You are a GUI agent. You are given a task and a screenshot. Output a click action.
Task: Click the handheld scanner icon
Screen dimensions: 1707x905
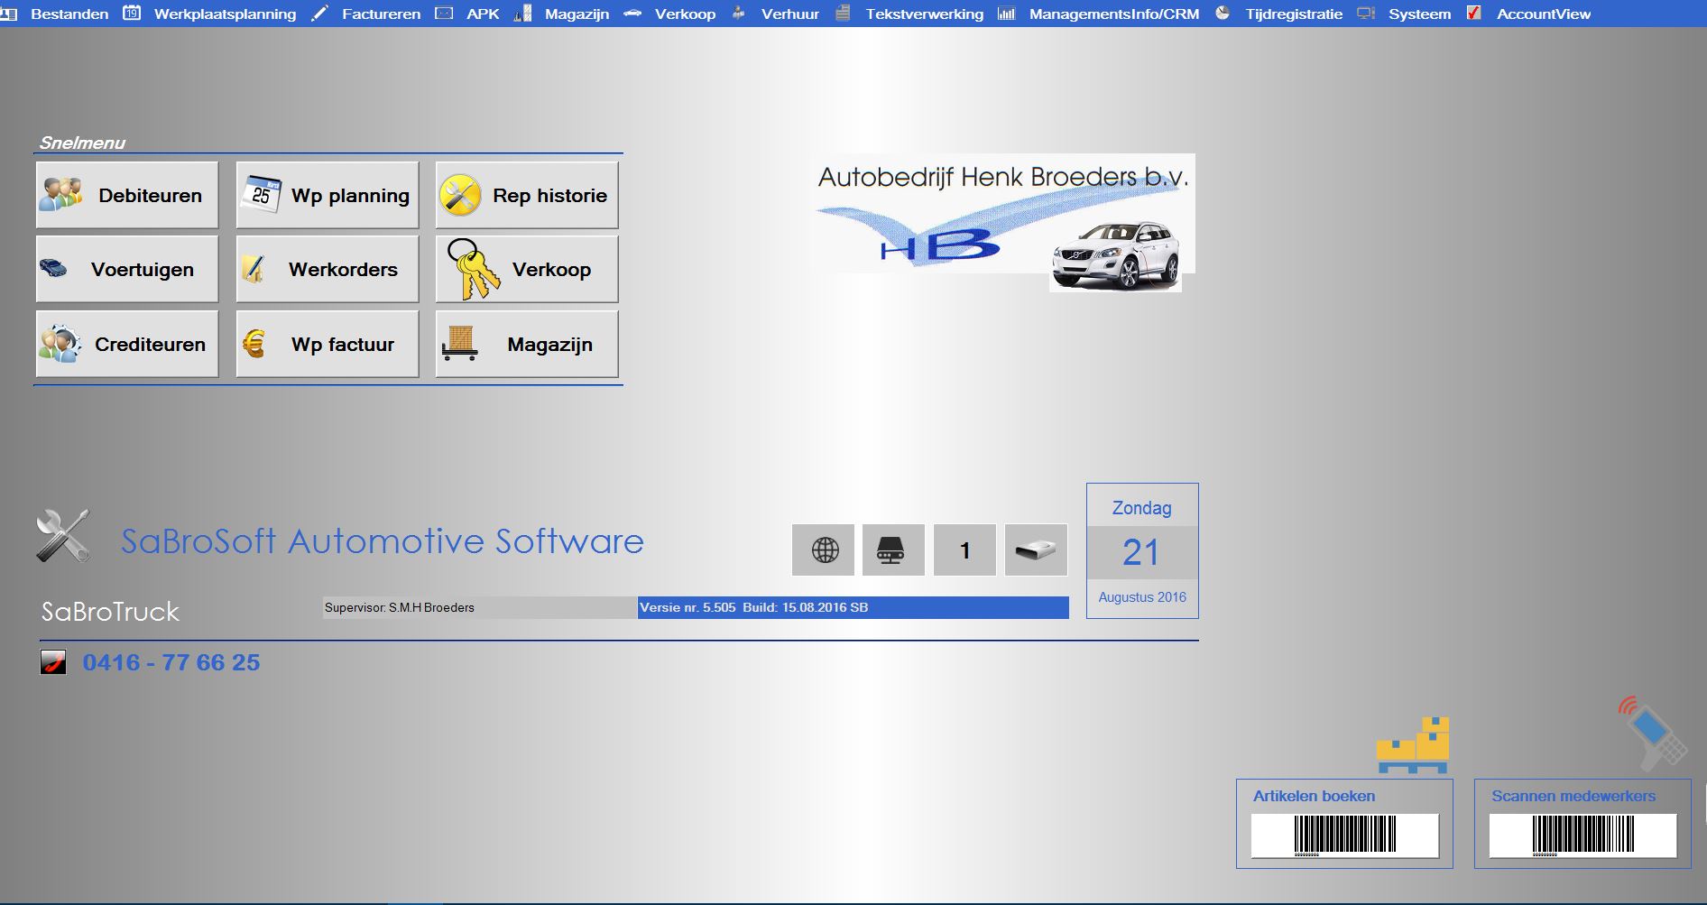tap(1653, 733)
